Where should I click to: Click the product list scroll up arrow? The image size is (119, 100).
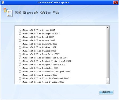pyautogui.click(x=108, y=27)
